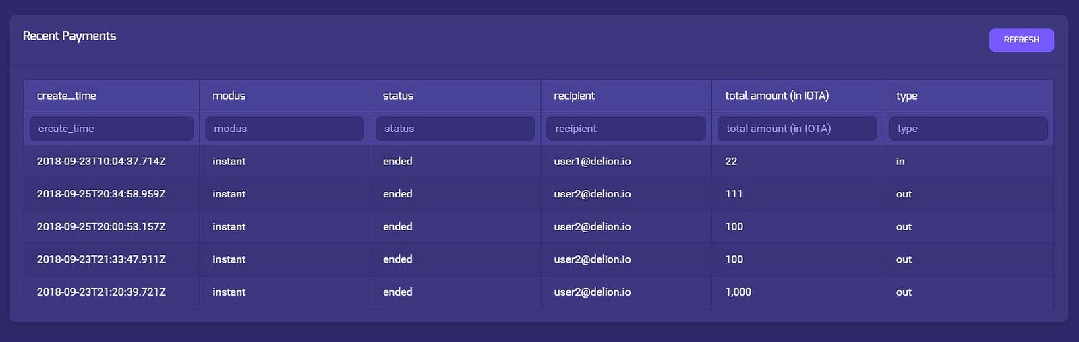
Task: Click the total amount filter input
Action: (796, 129)
